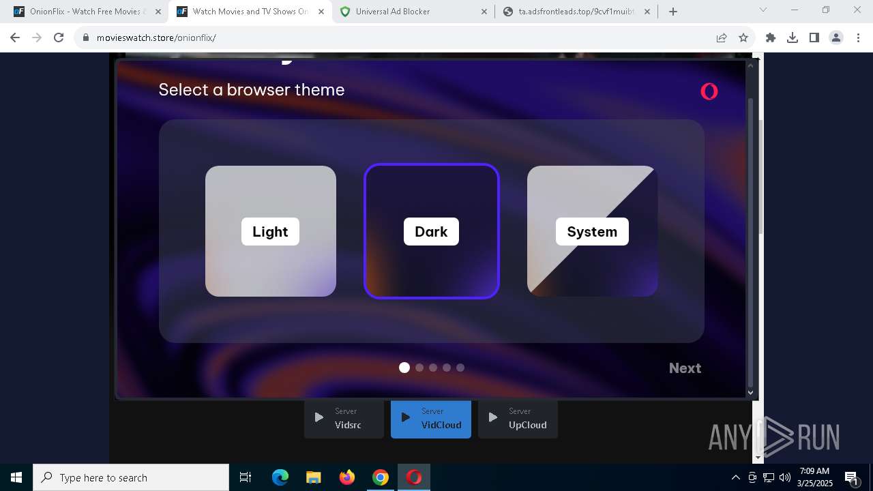873x491 pixels.
Task: Select the System browser theme
Action: (x=592, y=231)
